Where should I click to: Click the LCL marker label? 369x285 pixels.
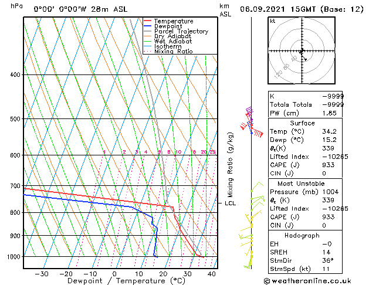tap(230, 203)
